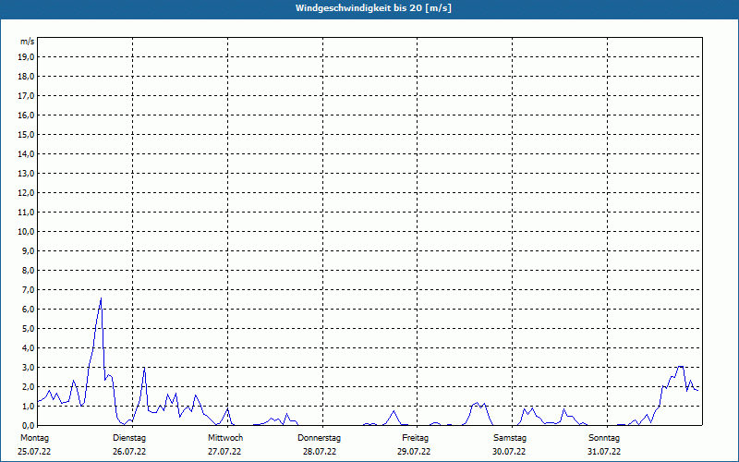Image resolution: width=739 pixels, height=462 pixels.
Task: Select the 7,0 y-axis label
Action: tap(28, 289)
